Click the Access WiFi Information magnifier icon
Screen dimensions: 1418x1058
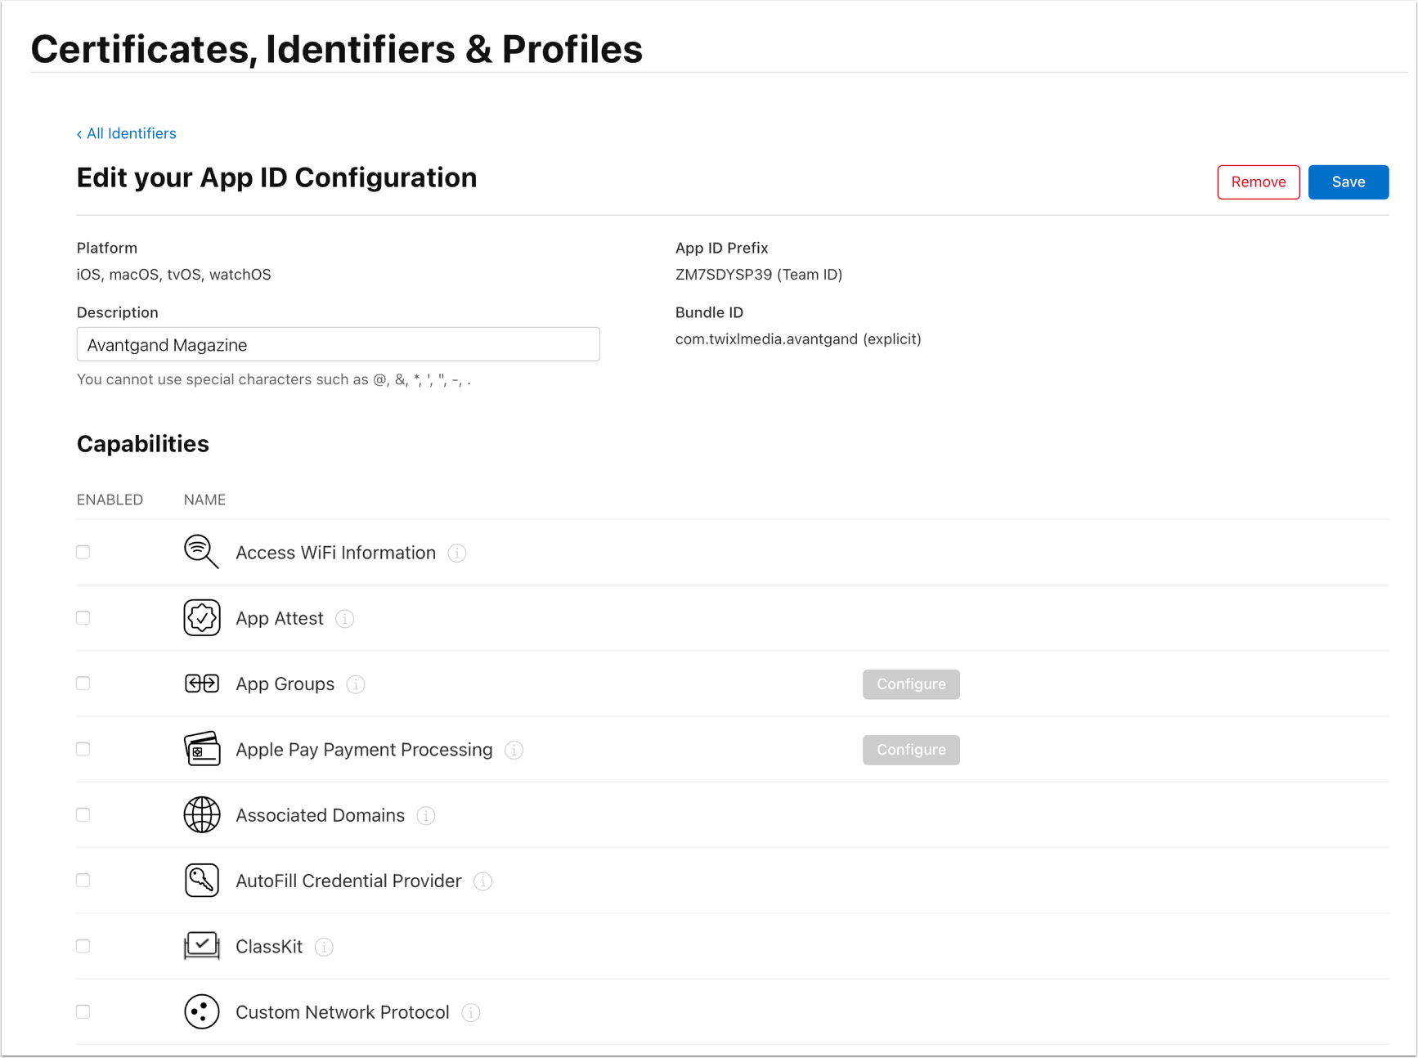coord(201,552)
